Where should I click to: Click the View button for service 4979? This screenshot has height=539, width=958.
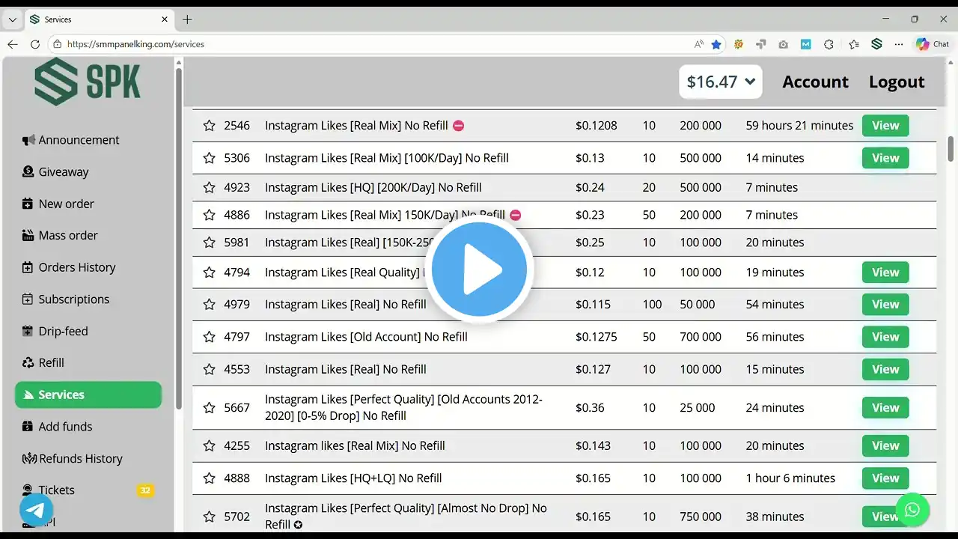[885, 305]
